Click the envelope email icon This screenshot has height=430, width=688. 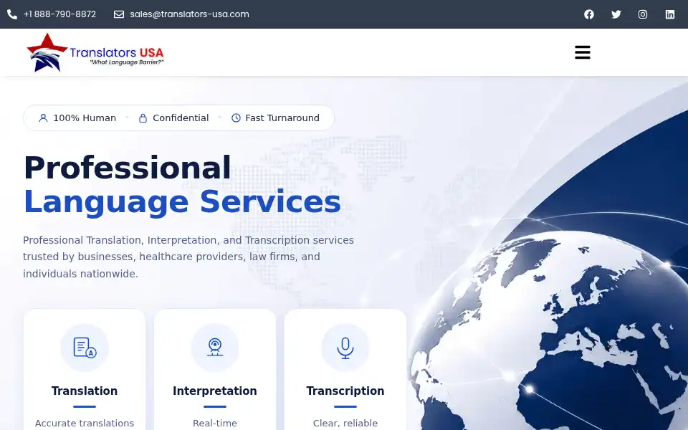[119, 14]
